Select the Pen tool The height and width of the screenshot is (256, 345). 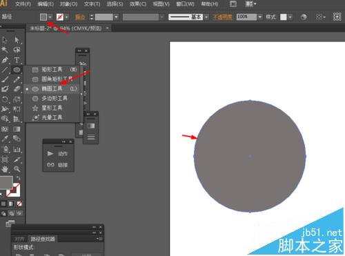pyautogui.click(x=5, y=60)
